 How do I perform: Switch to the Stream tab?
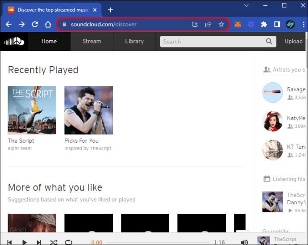click(92, 42)
